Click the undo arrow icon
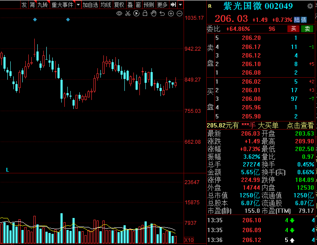The image size is (317, 245). click(162, 14)
